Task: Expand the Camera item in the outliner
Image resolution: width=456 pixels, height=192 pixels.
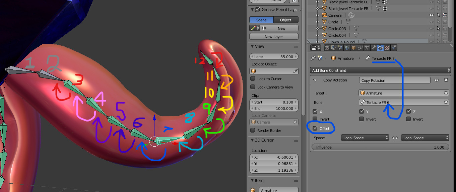Action: click(x=318, y=15)
